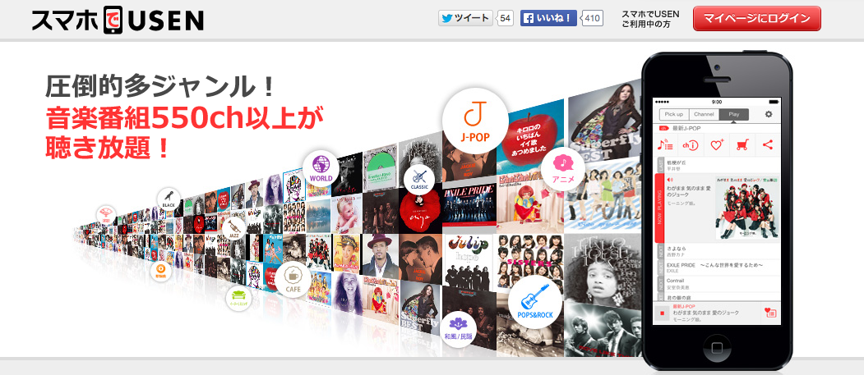Tap the favorites list icon at phone bottom

770,313
